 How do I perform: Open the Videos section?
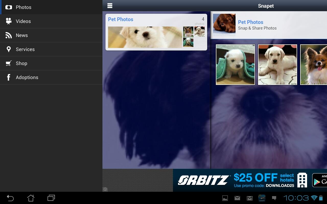pyautogui.click(x=51, y=21)
